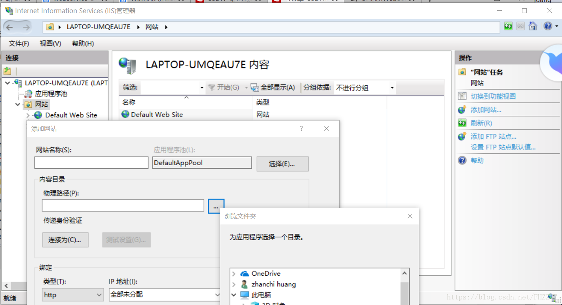The image size is (562, 305).
Task: Click the green refresh page icon in address bar
Action: pyautogui.click(x=508, y=26)
